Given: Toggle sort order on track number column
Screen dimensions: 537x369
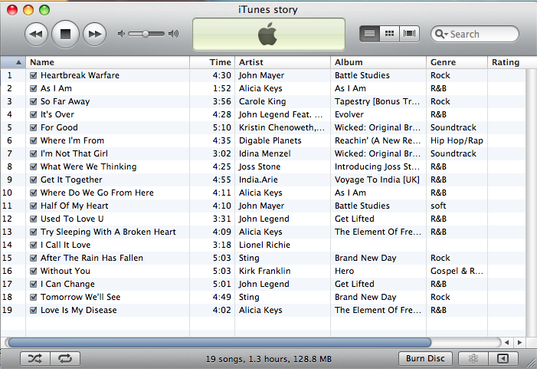Looking at the screenshot, I should point(14,62).
